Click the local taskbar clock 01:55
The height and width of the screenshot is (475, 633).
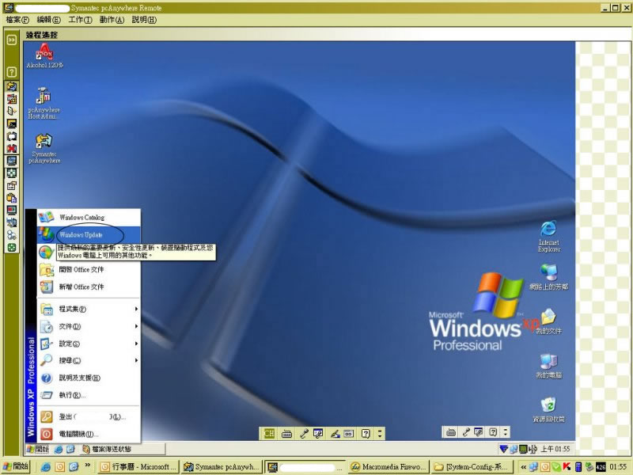618,467
